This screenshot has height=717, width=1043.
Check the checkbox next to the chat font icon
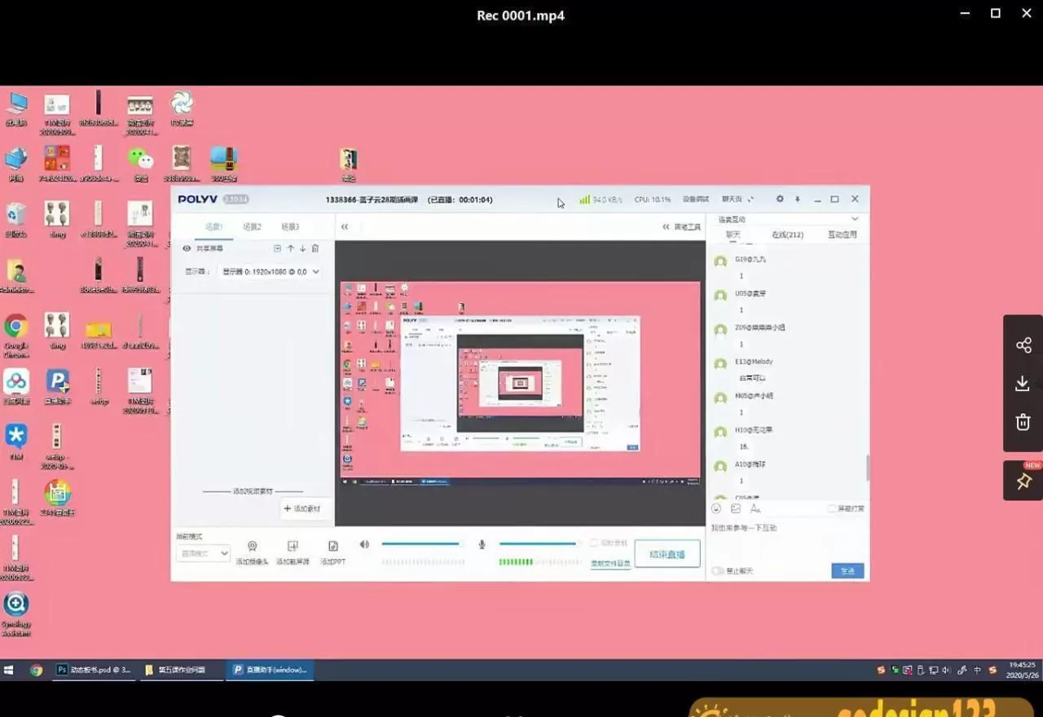click(832, 508)
